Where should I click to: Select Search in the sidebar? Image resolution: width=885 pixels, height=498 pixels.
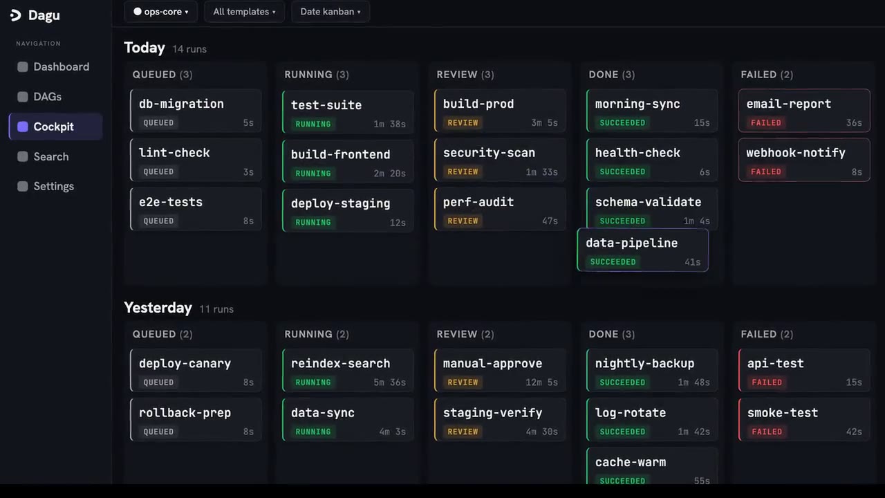(56, 156)
